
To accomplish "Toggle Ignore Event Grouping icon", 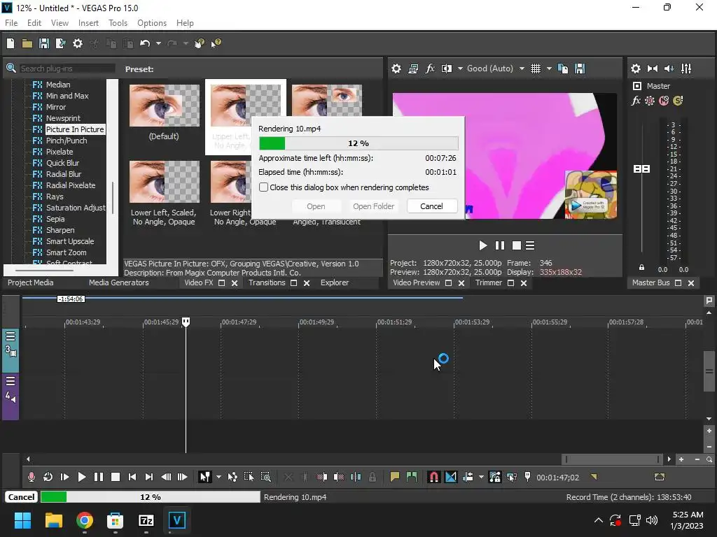I will click(x=512, y=477).
